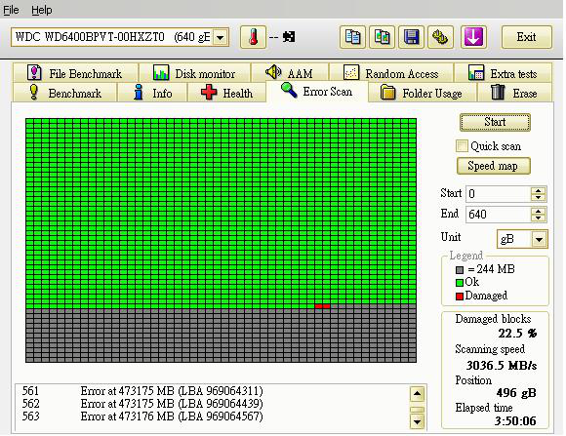Switch to the Health tab
The height and width of the screenshot is (436, 566).
[226, 93]
